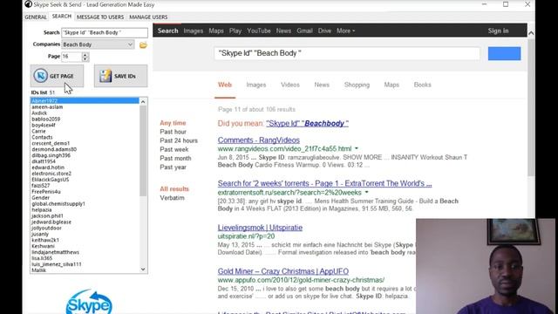Select lindajanetmatthews in IDs list
The height and width of the screenshot is (314, 558).
tap(55, 252)
